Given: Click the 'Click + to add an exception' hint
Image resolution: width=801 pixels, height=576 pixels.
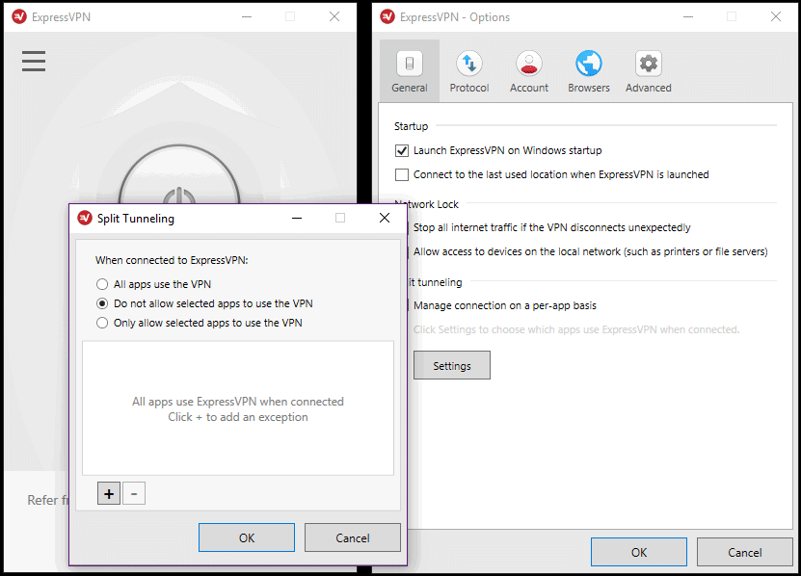Looking at the screenshot, I should [238, 417].
